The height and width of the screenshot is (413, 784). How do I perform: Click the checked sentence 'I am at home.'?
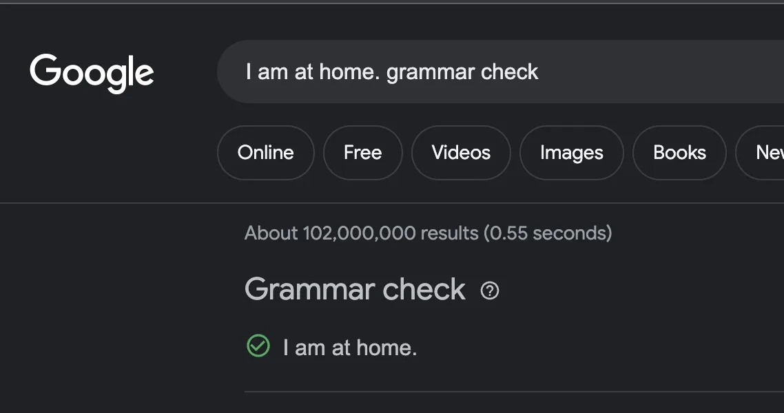350,348
